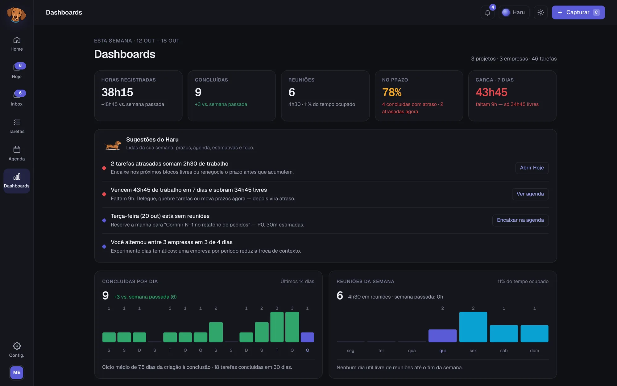Viewport: 617px width, 386px height.
Task: Click '11% do tempo ocupado' chart label
Action: tap(523, 281)
